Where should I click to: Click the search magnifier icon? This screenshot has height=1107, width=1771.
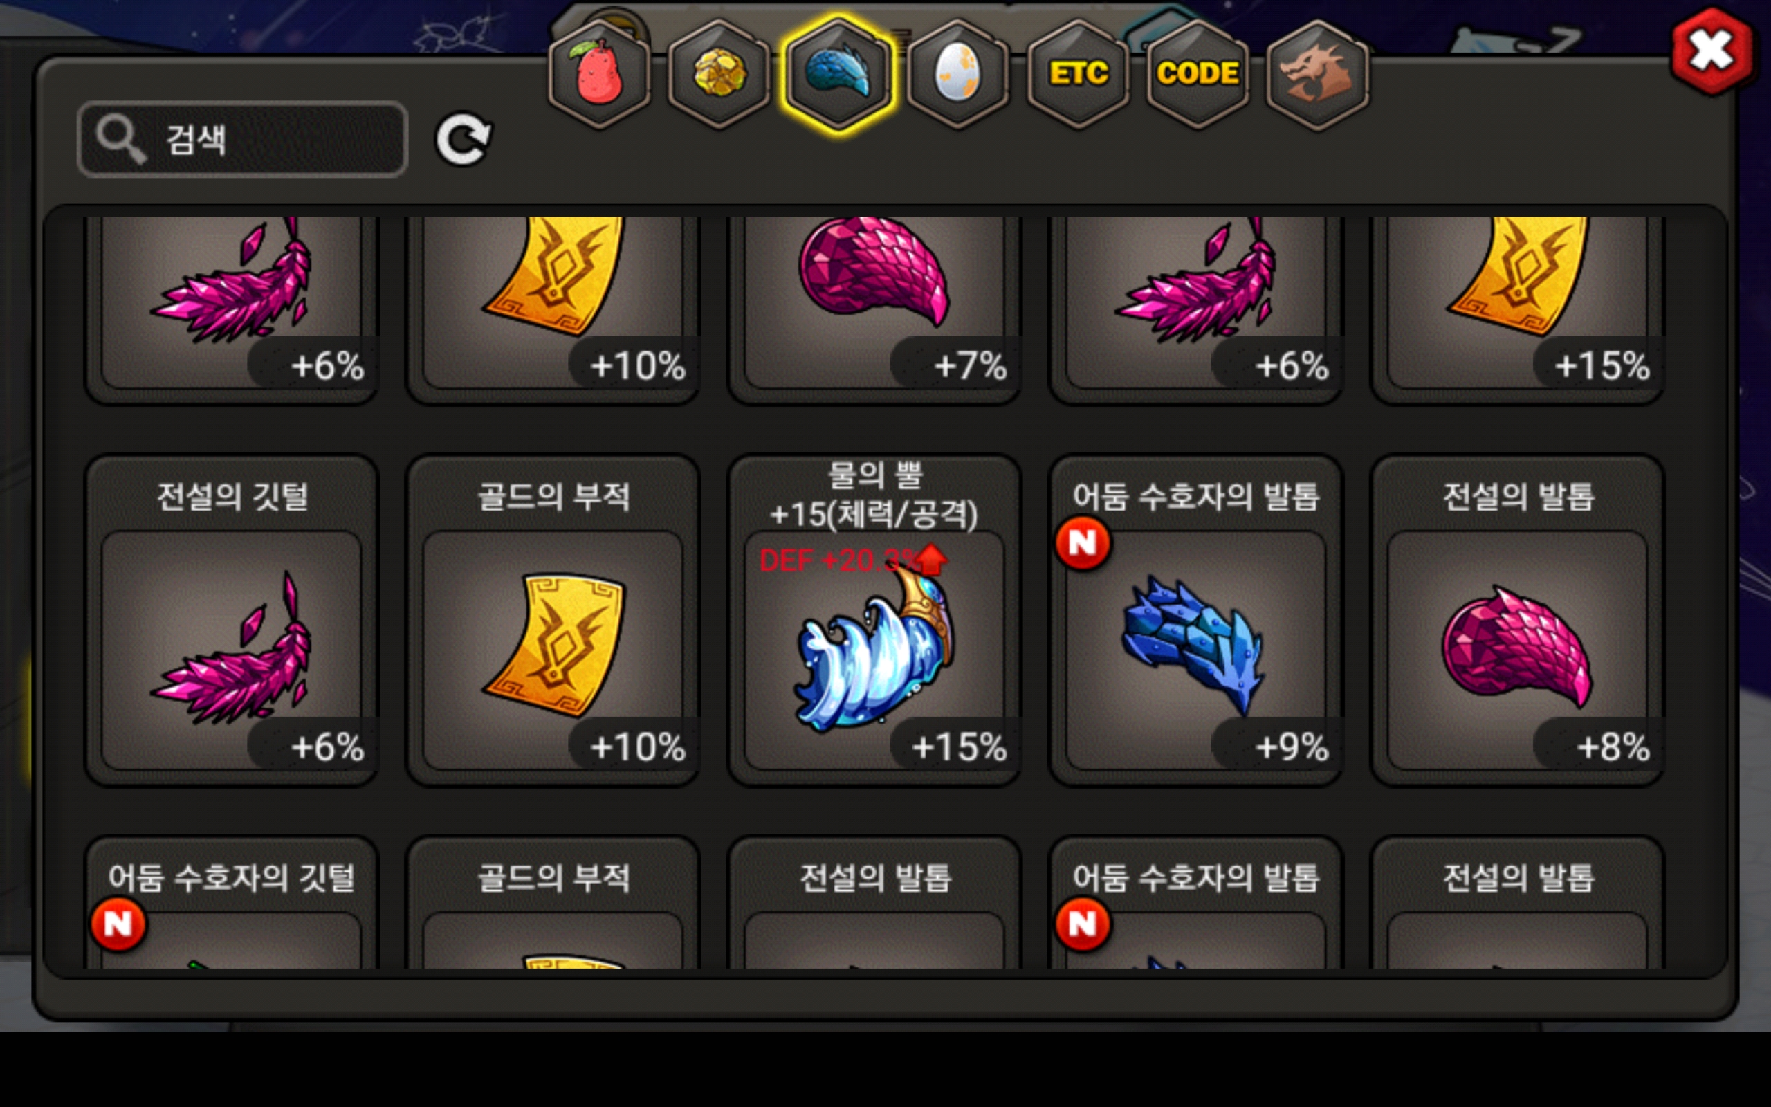coord(122,138)
